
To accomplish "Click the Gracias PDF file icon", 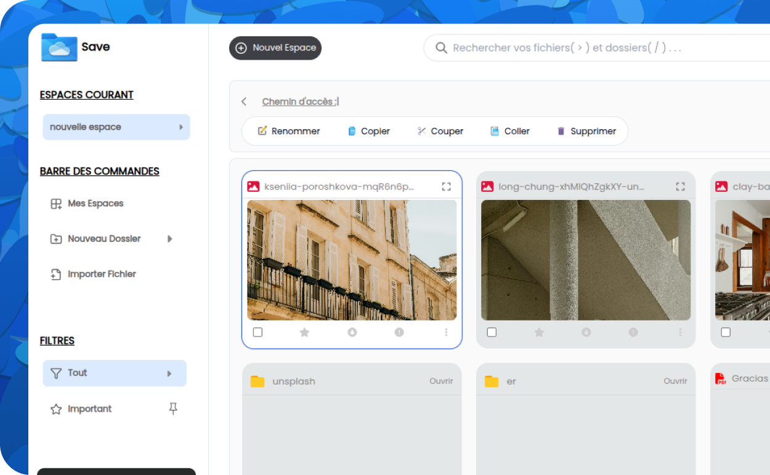I will coord(720,379).
